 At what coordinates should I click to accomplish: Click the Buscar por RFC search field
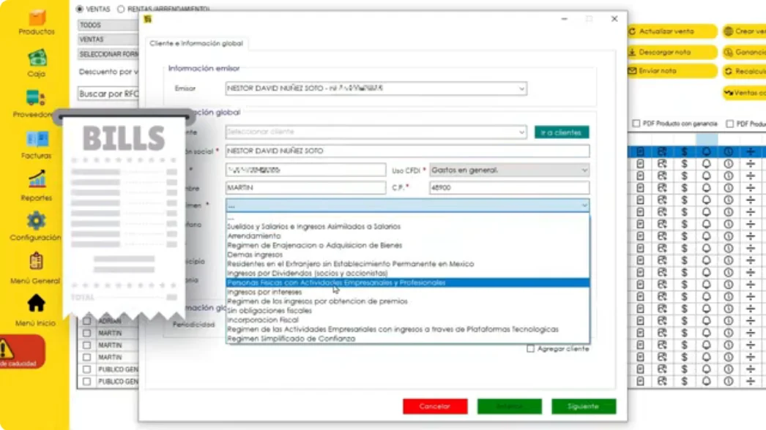tap(108, 94)
